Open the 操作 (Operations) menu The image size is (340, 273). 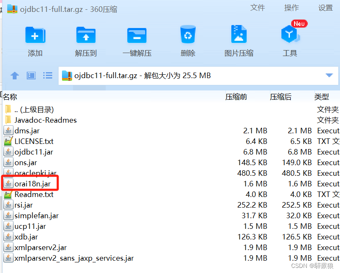292,8
